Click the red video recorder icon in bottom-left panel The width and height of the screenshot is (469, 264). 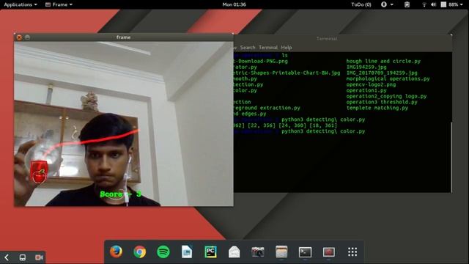pyautogui.click(x=39, y=257)
